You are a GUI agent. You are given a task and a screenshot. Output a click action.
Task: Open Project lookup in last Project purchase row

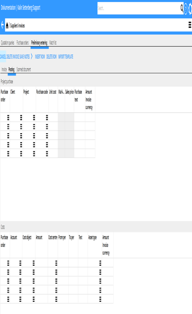click(x=34, y=154)
